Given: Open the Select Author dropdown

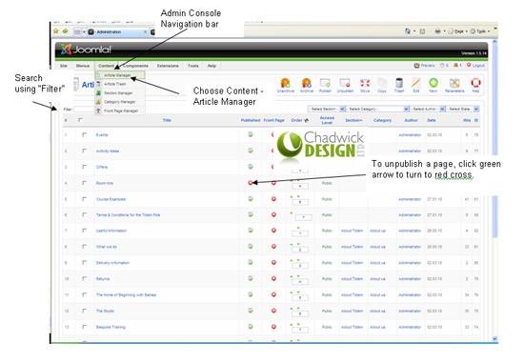Looking at the screenshot, I should [x=428, y=109].
